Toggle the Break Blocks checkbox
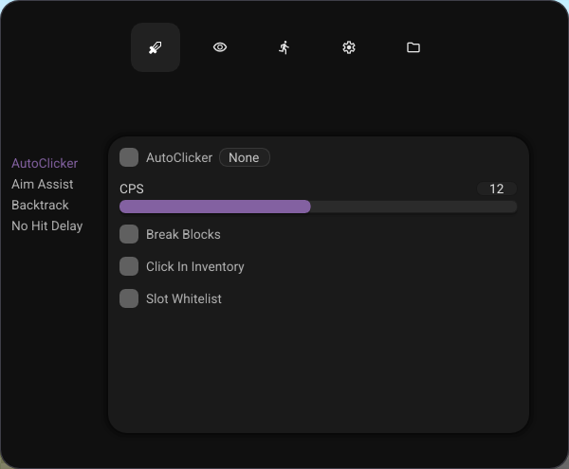This screenshot has height=469, width=569. (129, 234)
